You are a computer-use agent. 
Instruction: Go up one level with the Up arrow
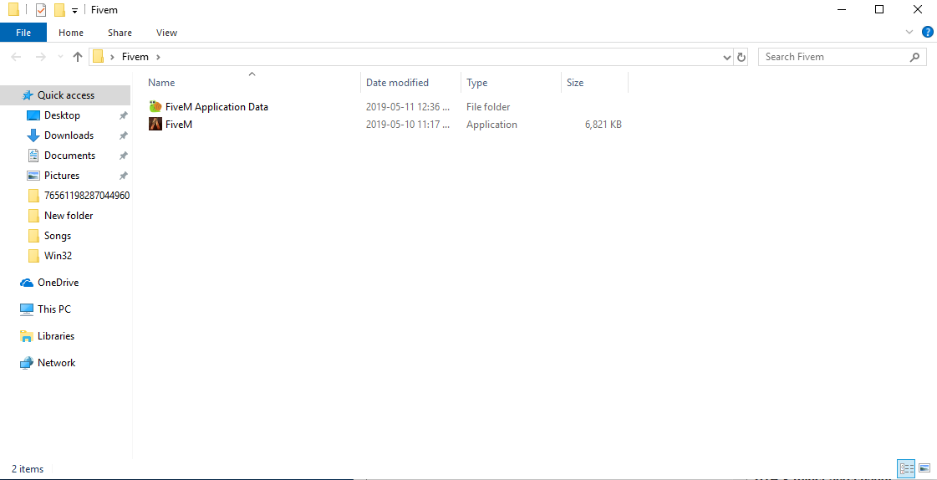click(x=77, y=57)
